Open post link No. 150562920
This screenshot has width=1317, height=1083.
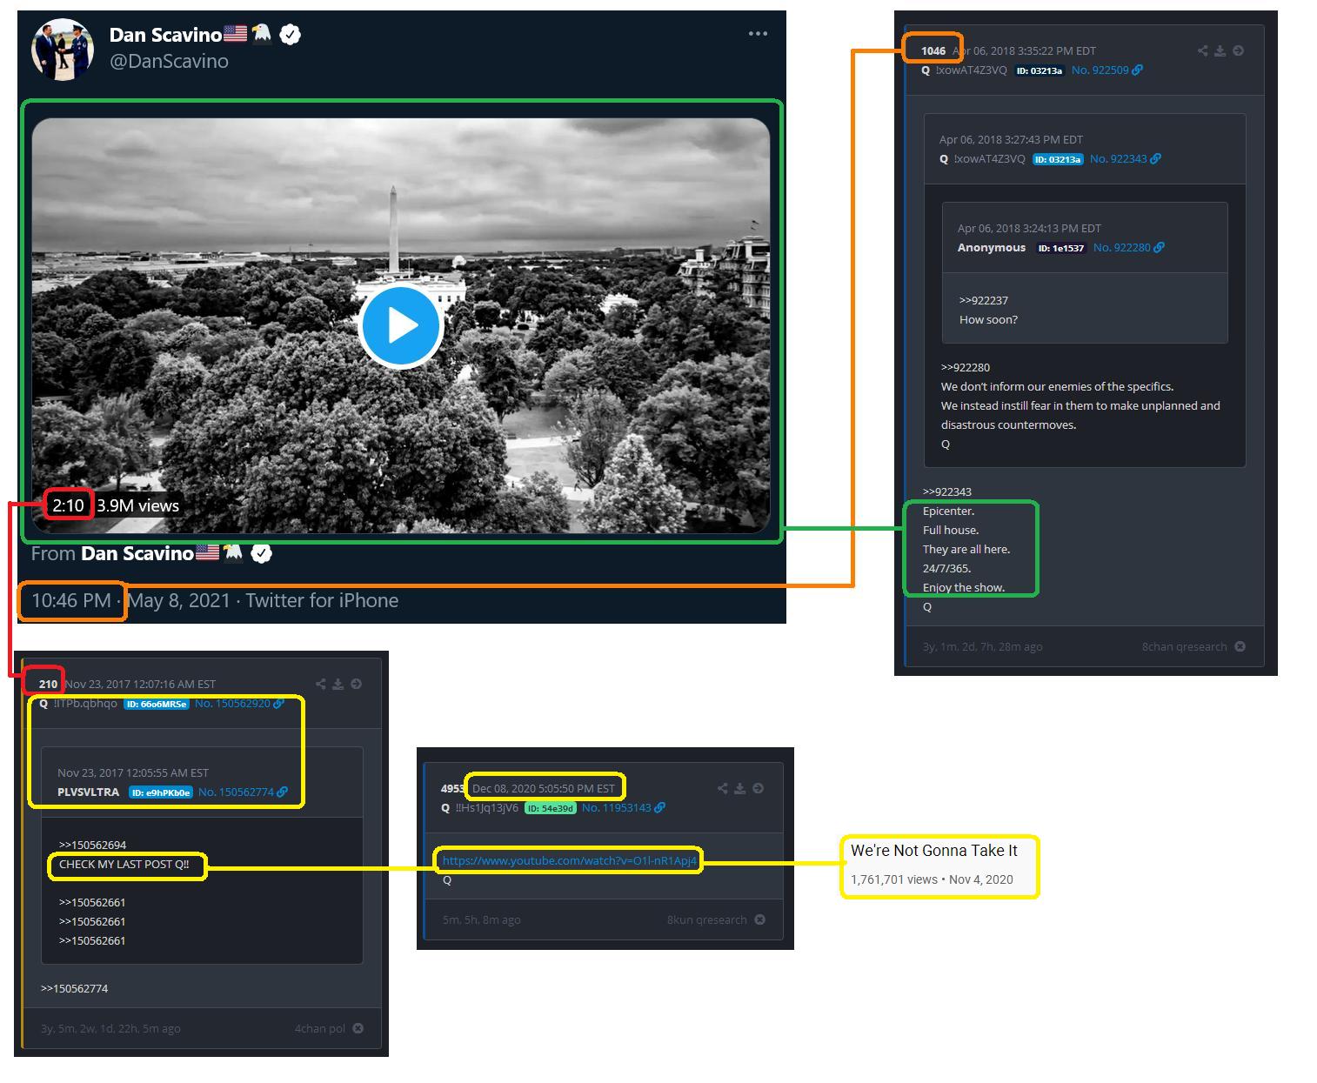tap(232, 703)
